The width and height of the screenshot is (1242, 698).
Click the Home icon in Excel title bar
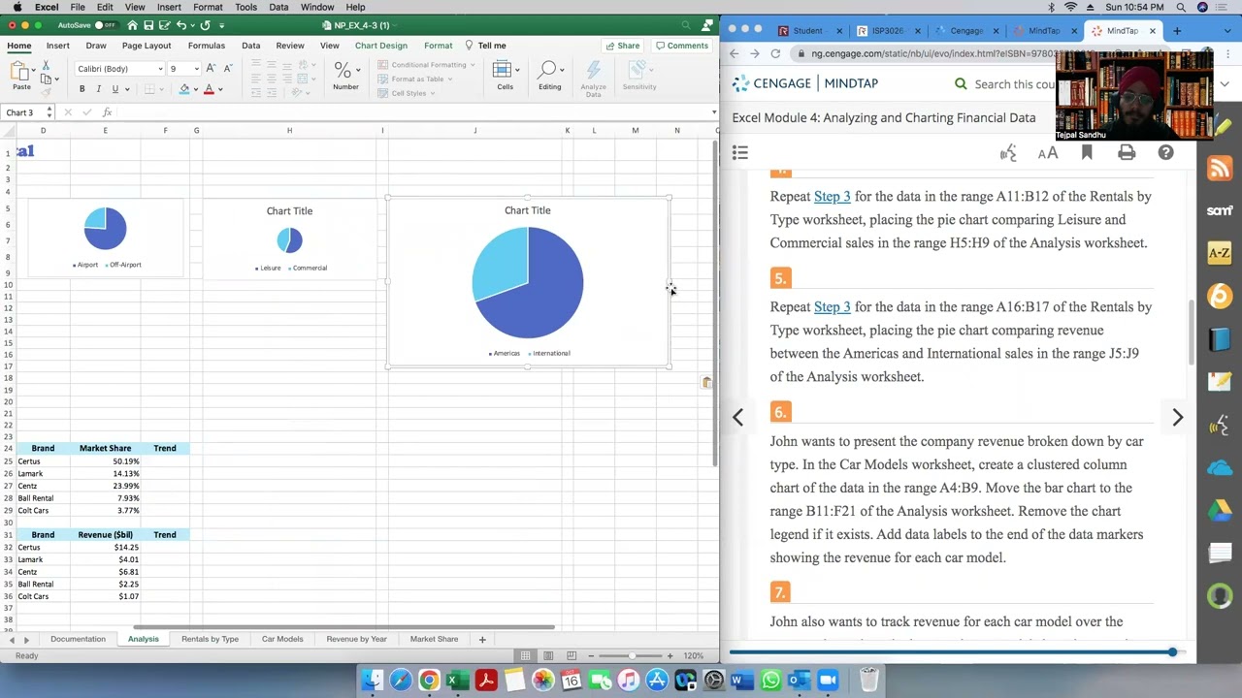pos(133,25)
